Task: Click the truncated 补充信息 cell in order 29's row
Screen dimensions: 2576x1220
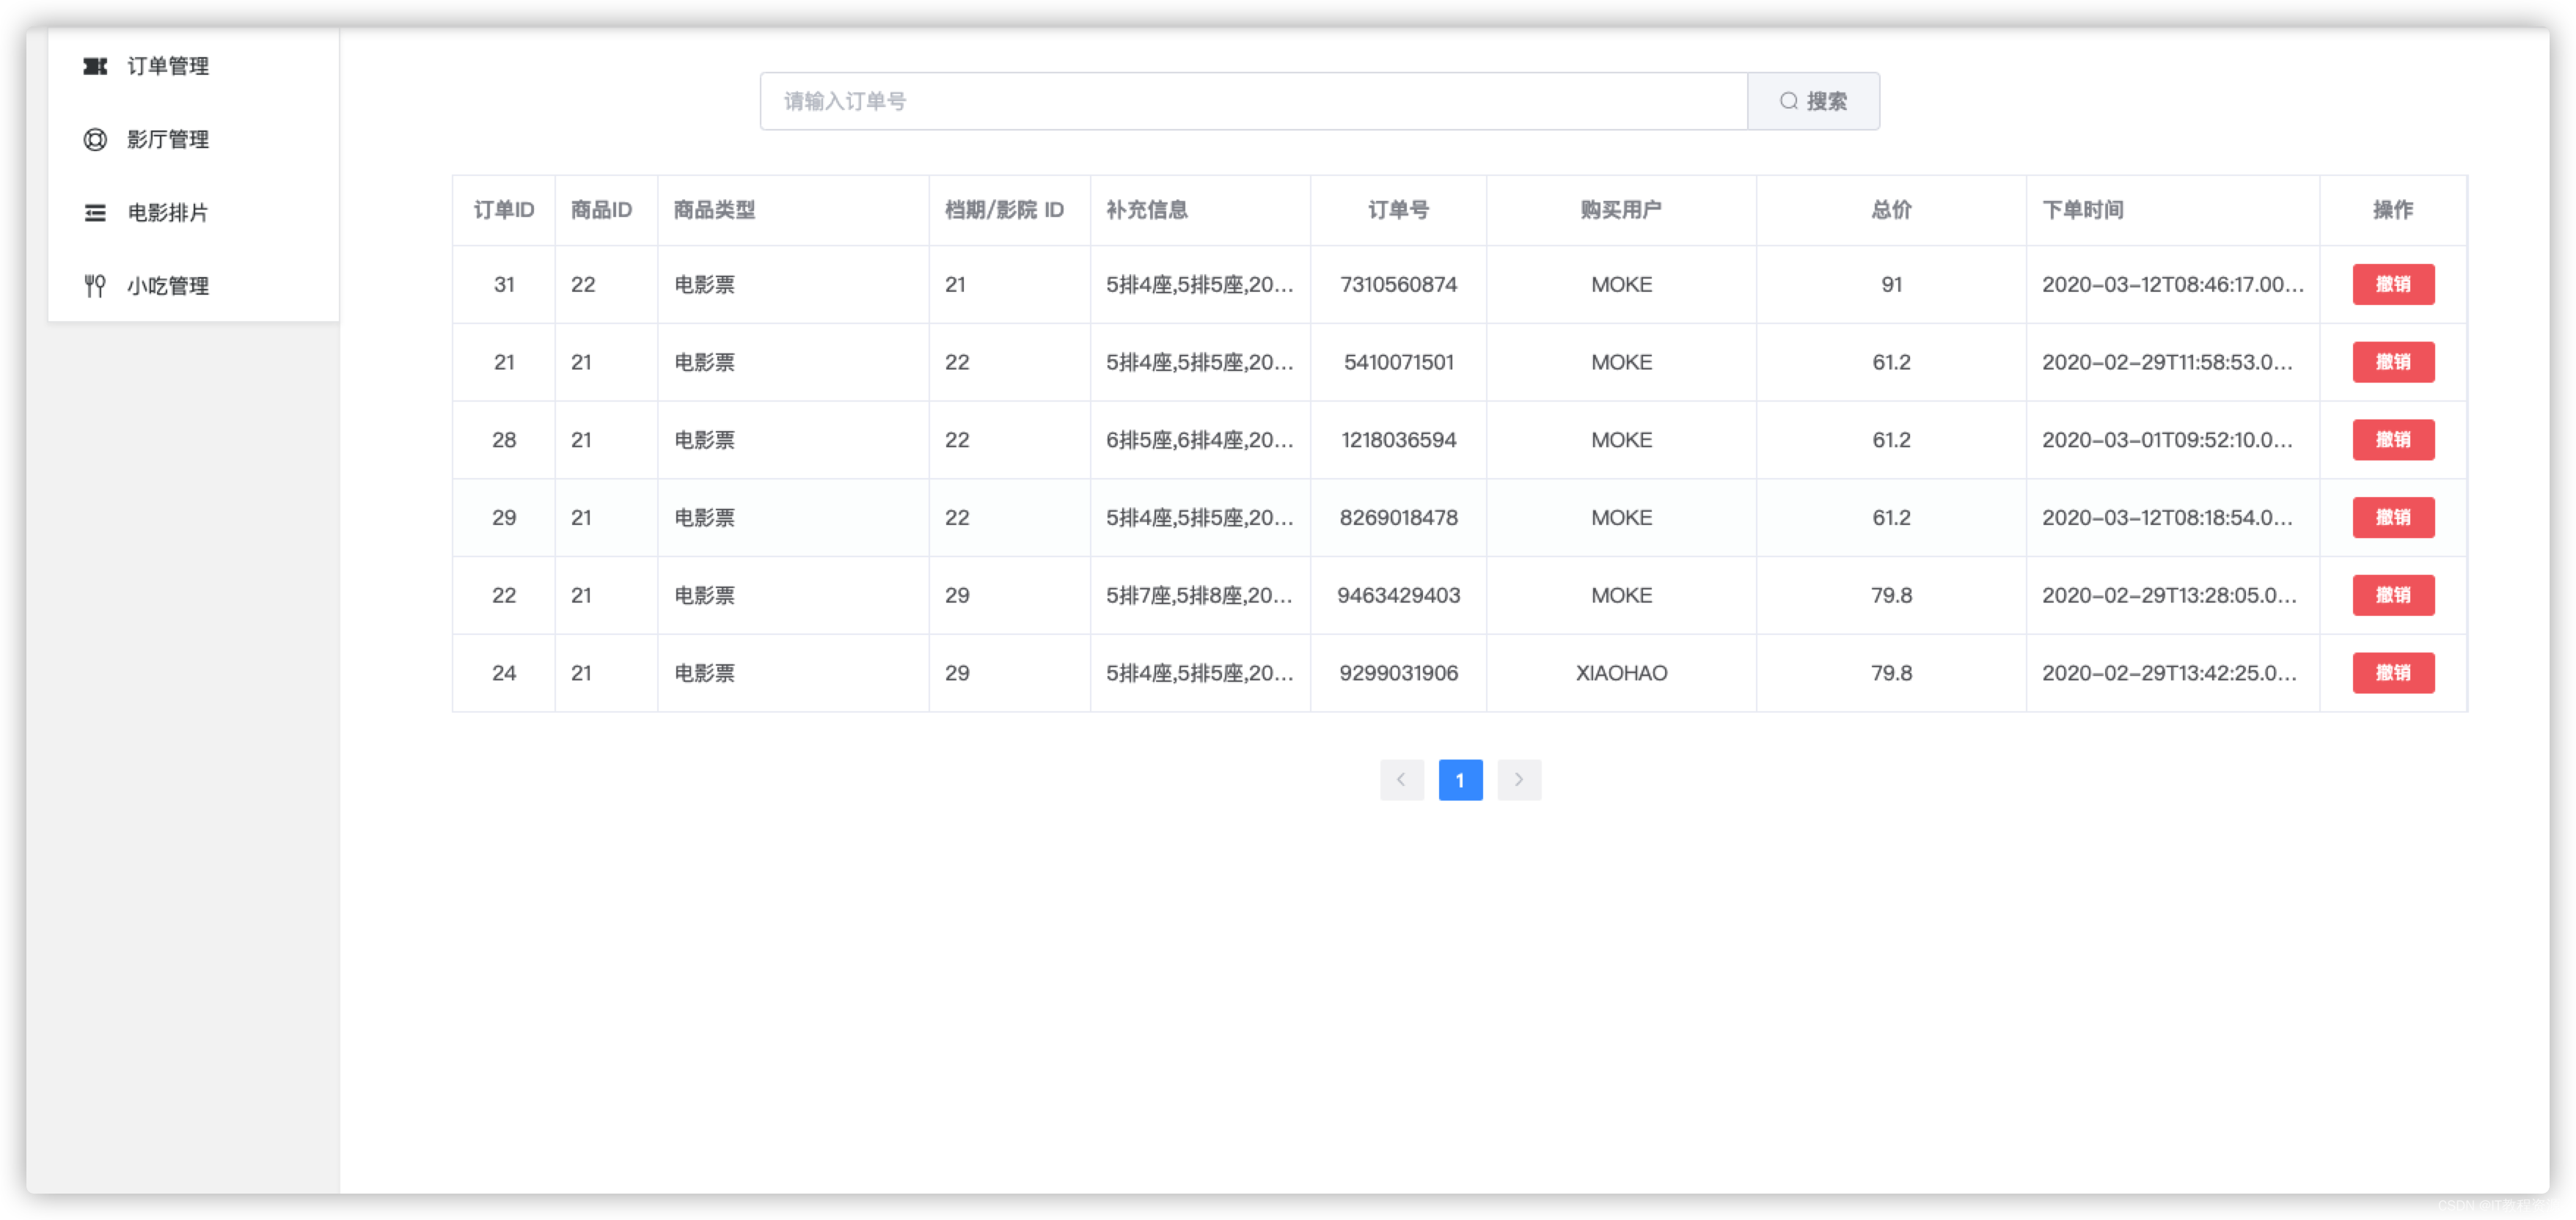Action: (1199, 518)
